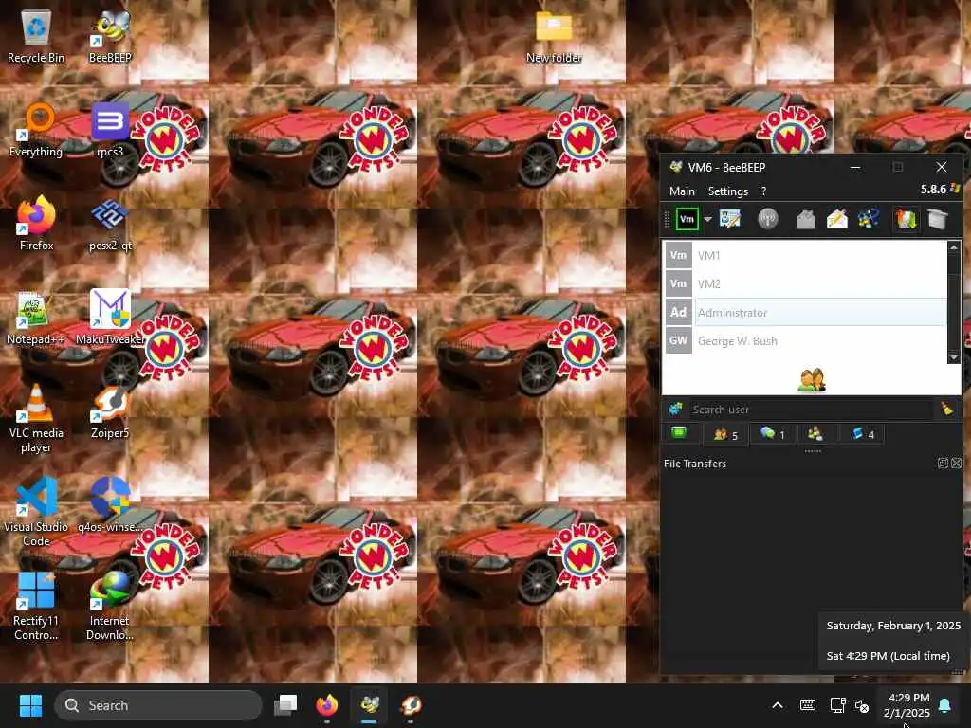Select the pcsx2-qt desktop icon
The image size is (971, 728).
click(110, 224)
